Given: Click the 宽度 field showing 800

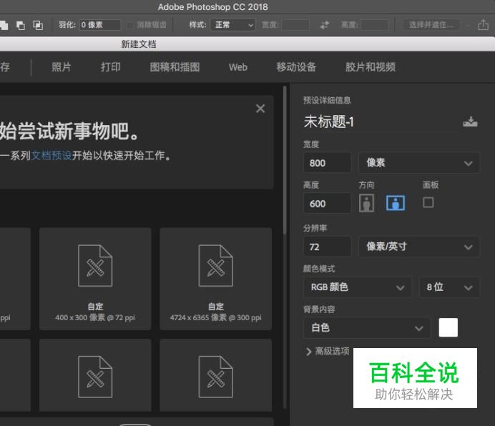Looking at the screenshot, I should pos(328,163).
